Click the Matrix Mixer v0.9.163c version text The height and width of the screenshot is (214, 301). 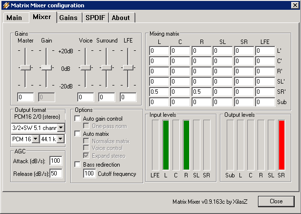pyautogui.click(x=210, y=201)
